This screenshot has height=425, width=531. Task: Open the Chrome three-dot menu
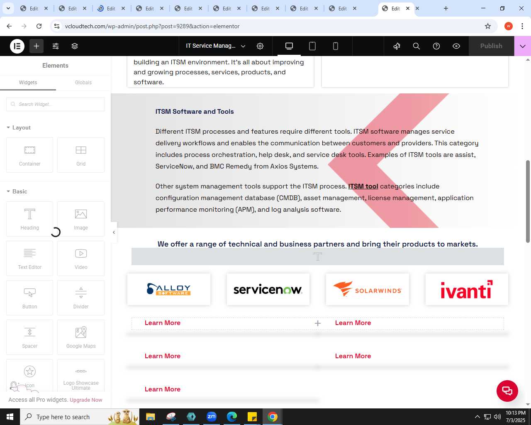point(522,26)
